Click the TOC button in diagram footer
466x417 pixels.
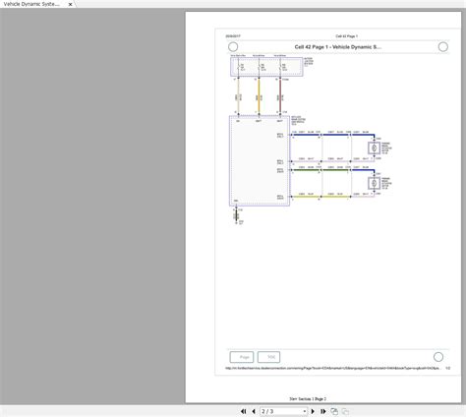coord(268,357)
